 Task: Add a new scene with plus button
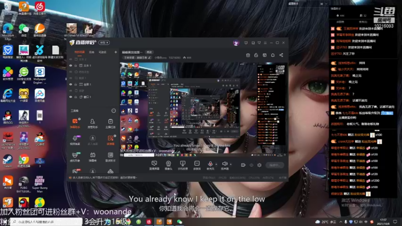pyautogui.click(x=116, y=52)
